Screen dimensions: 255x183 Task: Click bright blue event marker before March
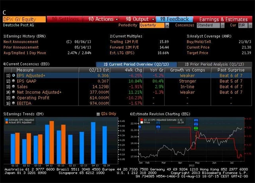[x=158, y=127]
